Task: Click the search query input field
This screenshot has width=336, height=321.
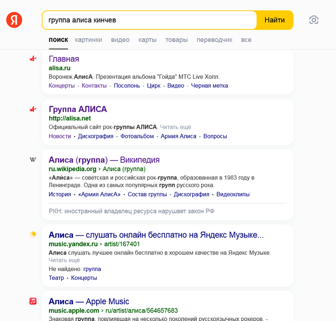Action: tap(149, 20)
